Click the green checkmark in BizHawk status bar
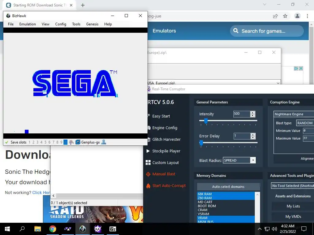Viewport: 314px width, 235px height. pyautogui.click(x=7, y=142)
